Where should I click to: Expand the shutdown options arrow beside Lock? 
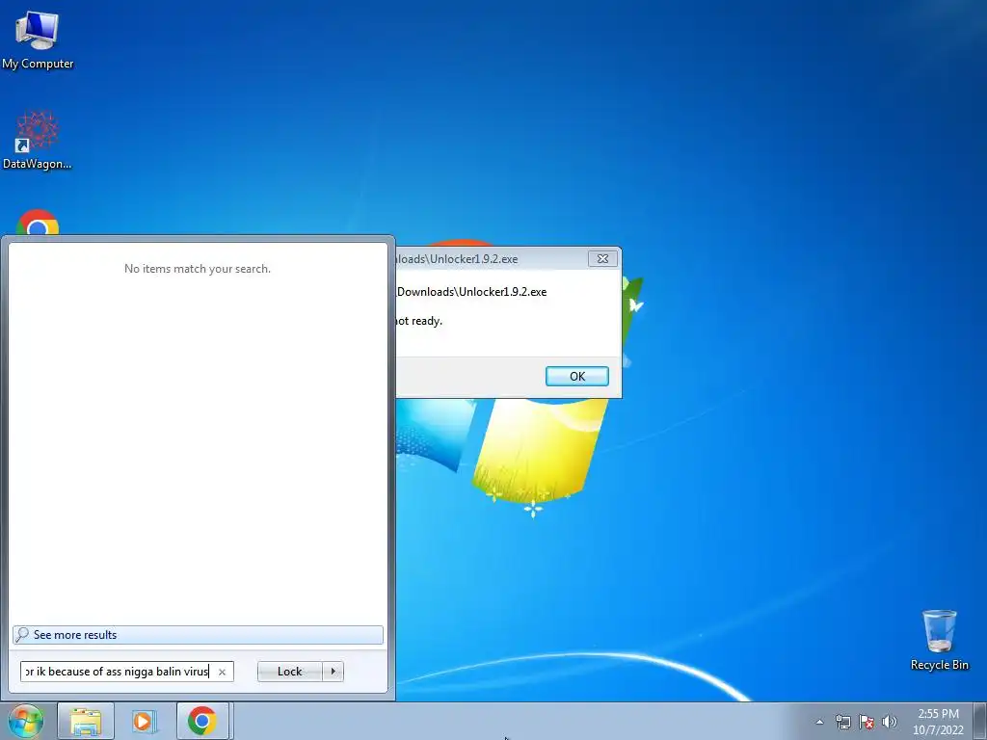coord(333,672)
